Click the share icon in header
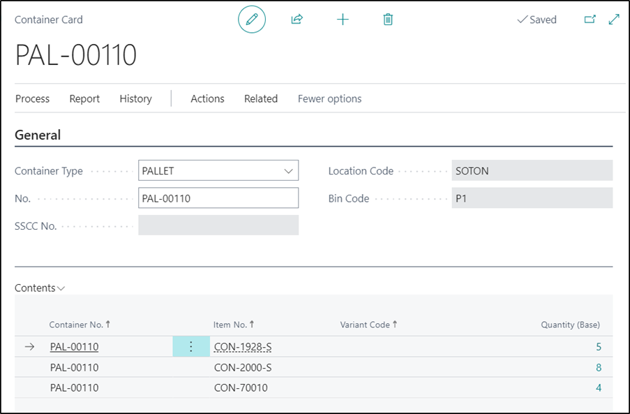This screenshot has height=414, width=630. point(297,20)
